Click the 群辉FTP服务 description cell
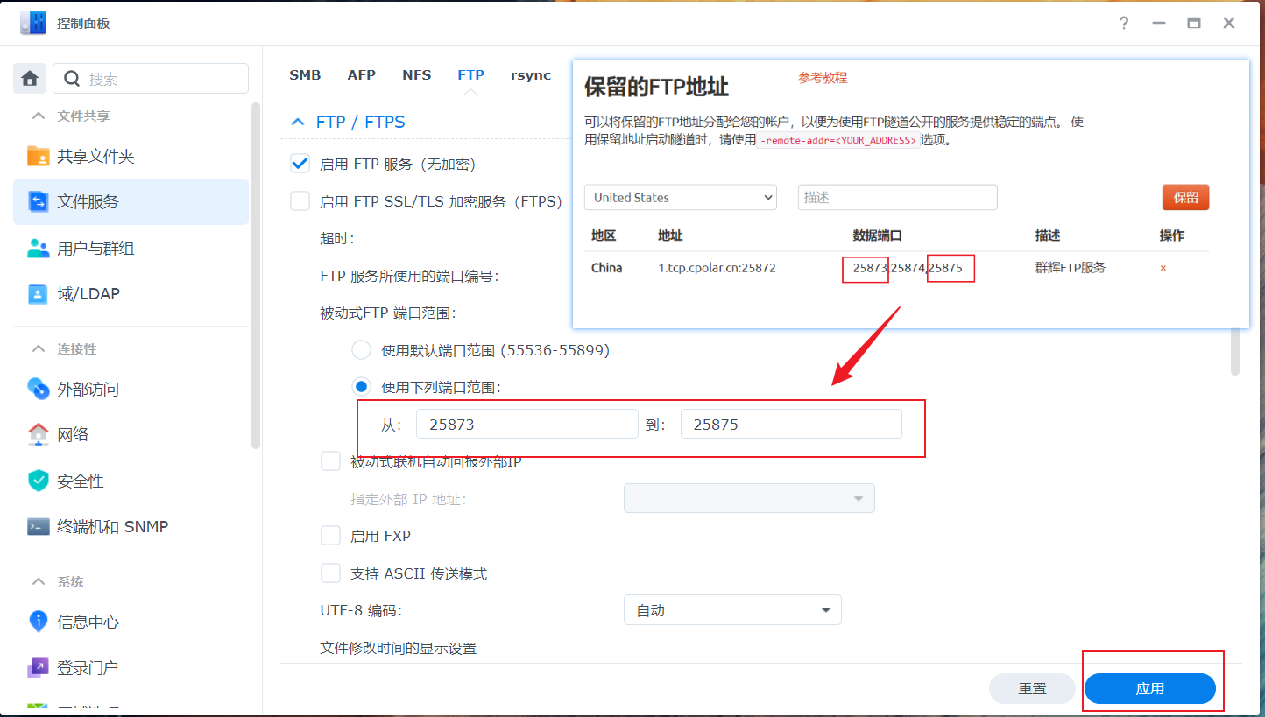 pos(1071,268)
